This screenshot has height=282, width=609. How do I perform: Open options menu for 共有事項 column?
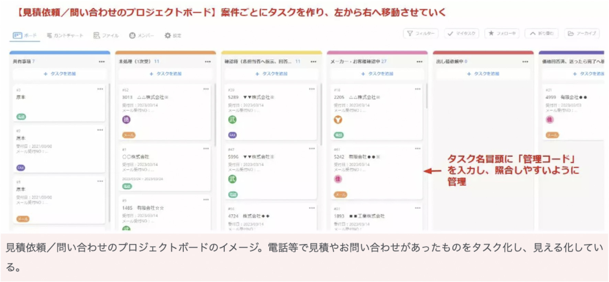pyautogui.click(x=102, y=62)
